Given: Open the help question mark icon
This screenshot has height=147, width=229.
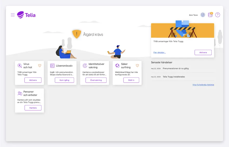Looking at the screenshot, I should click(x=218, y=15).
